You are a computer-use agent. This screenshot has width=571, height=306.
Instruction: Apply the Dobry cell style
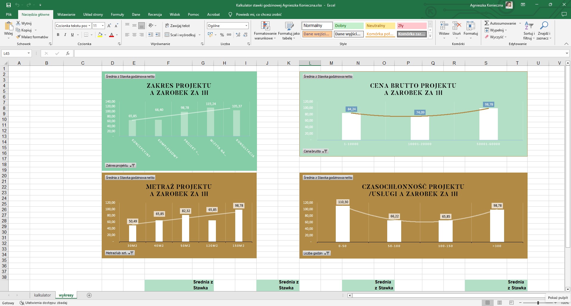(348, 26)
